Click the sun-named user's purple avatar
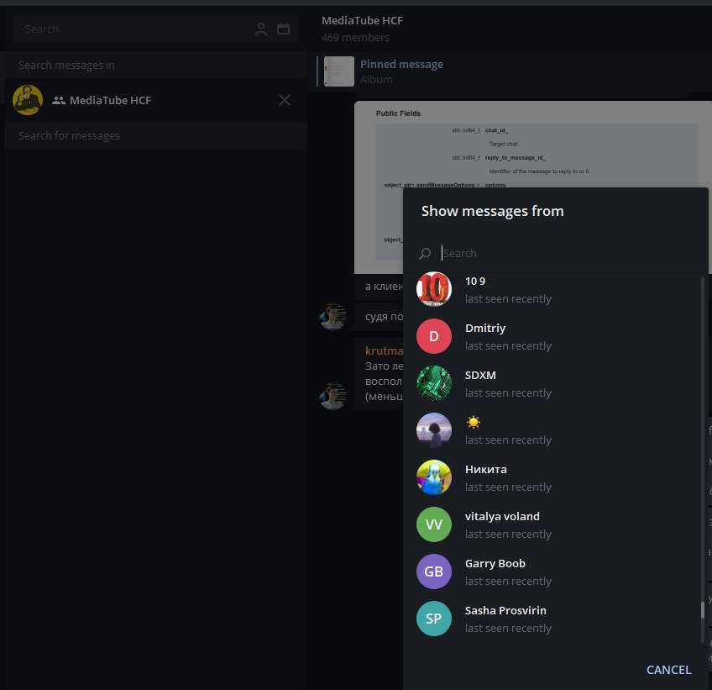 tap(433, 430)
